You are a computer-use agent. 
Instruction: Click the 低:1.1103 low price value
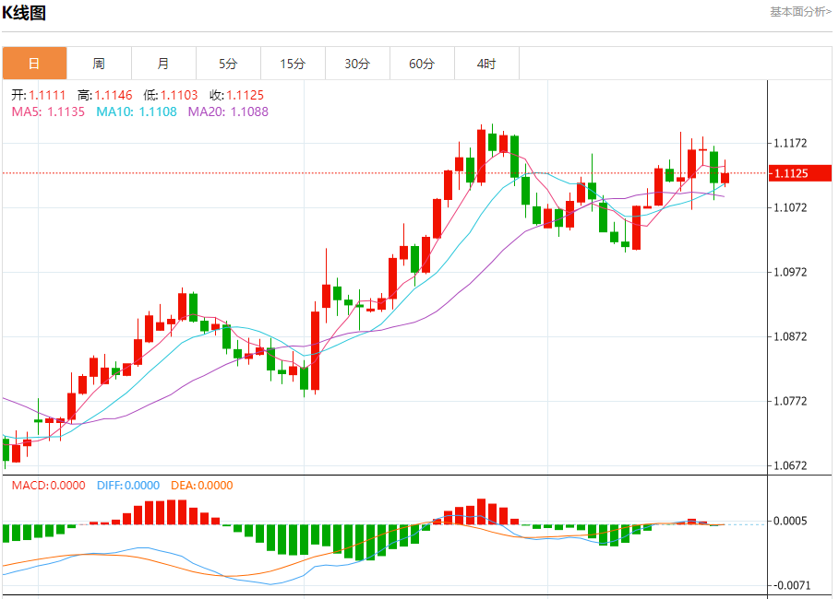171,95
